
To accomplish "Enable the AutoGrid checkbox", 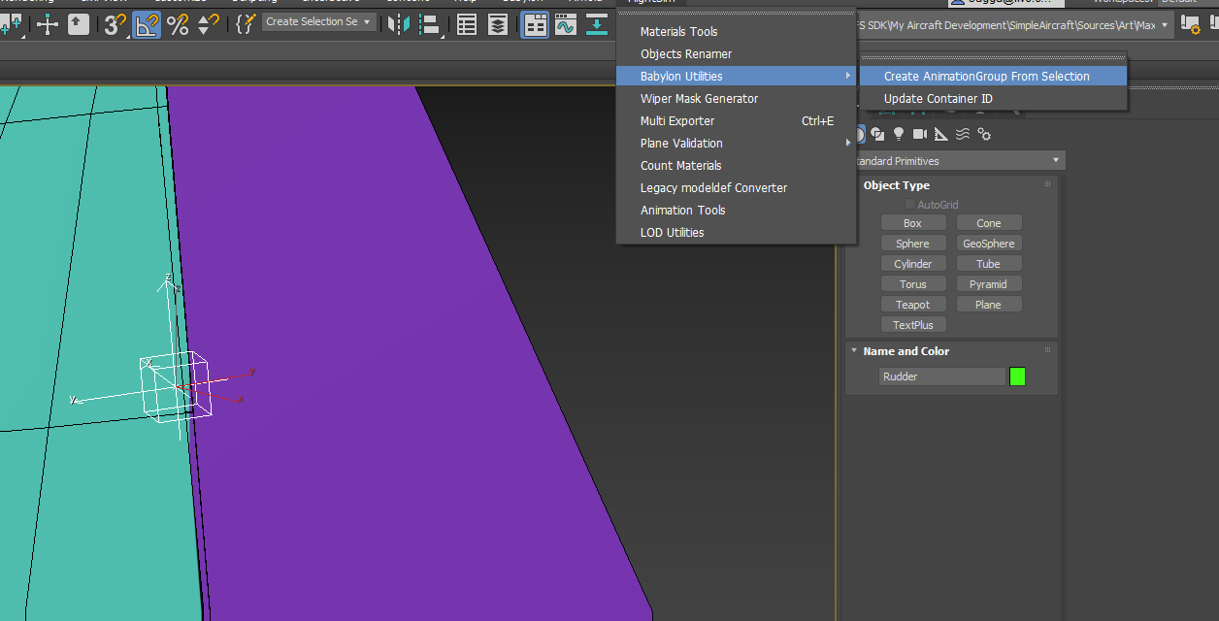I will pos(910,205).
